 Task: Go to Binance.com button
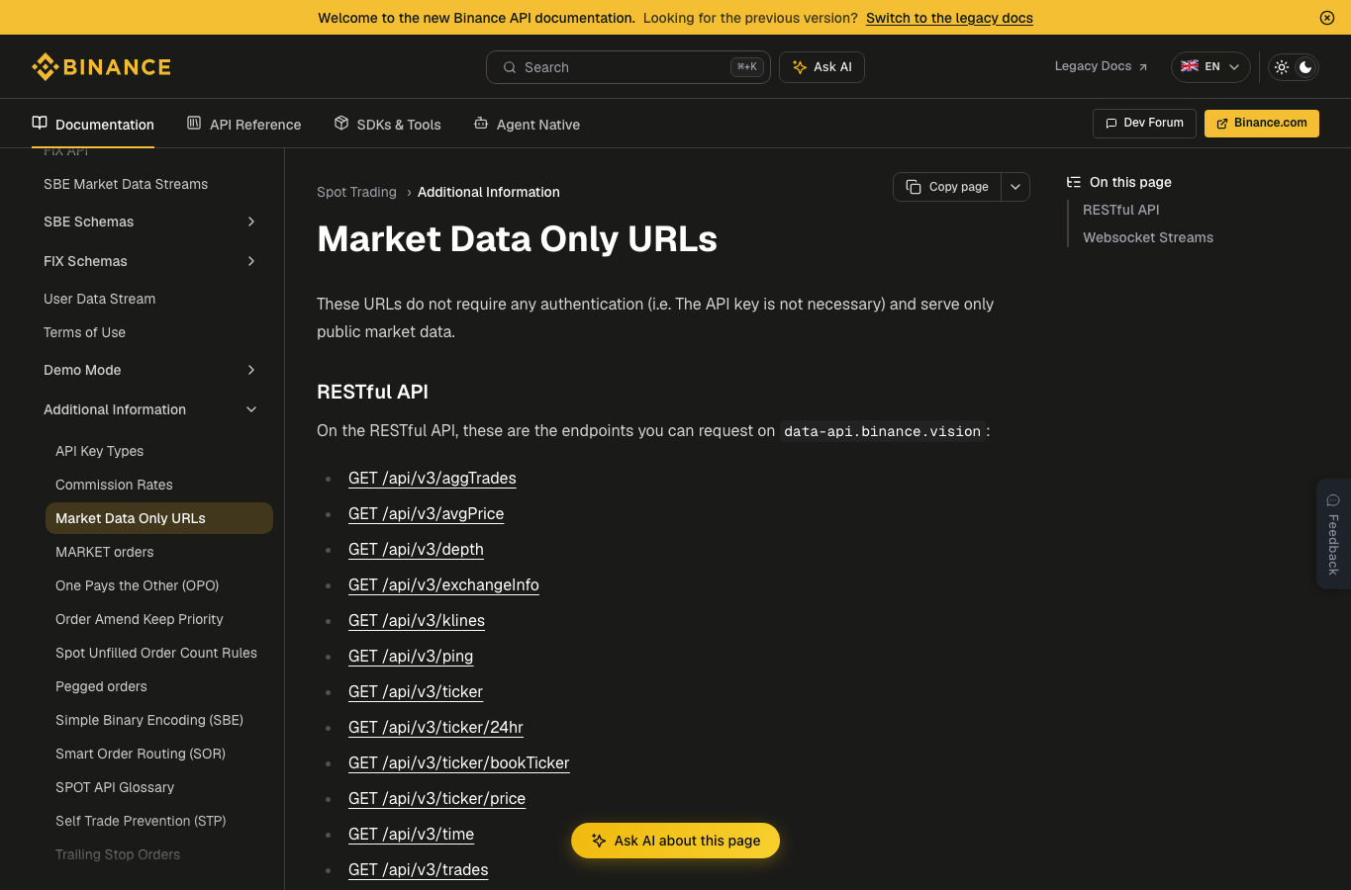click(x=1262, y=123)
